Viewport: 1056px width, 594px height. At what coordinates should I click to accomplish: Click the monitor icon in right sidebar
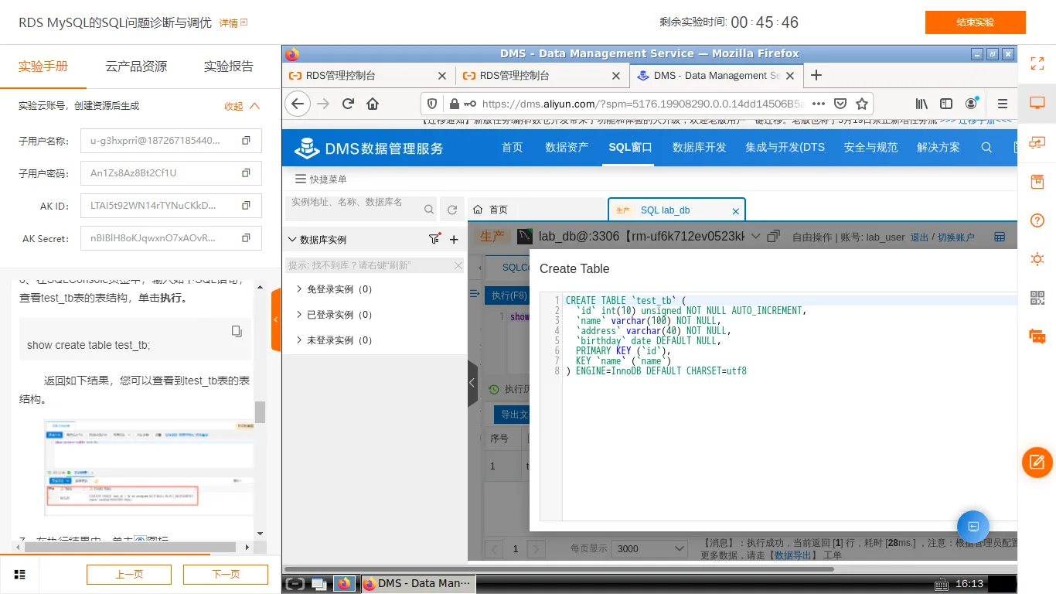pyautogui.click(x=1037, y=103)
